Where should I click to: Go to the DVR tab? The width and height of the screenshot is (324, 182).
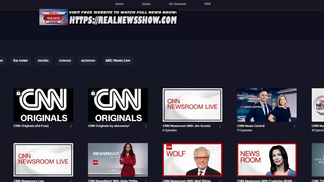click(207, 4)
